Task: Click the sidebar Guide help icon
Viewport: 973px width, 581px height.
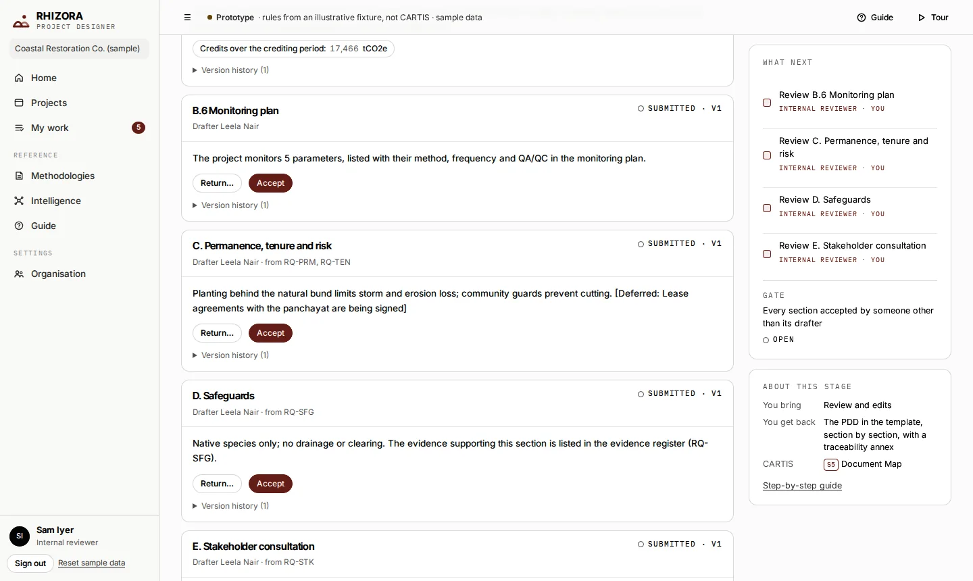Action: tap(19, 226)
